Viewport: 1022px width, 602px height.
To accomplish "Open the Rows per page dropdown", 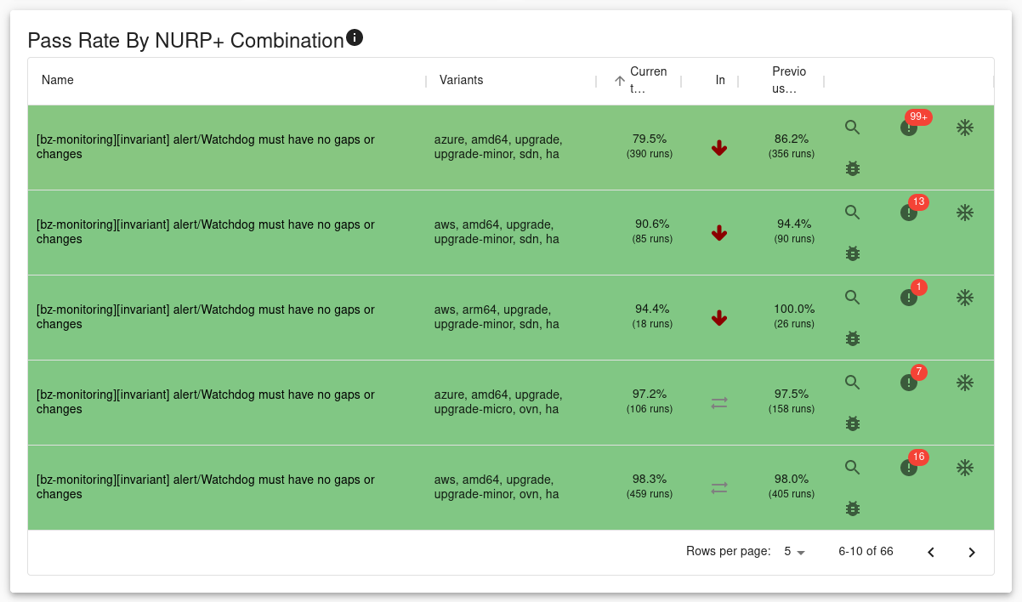I will (x=794, y=552).
